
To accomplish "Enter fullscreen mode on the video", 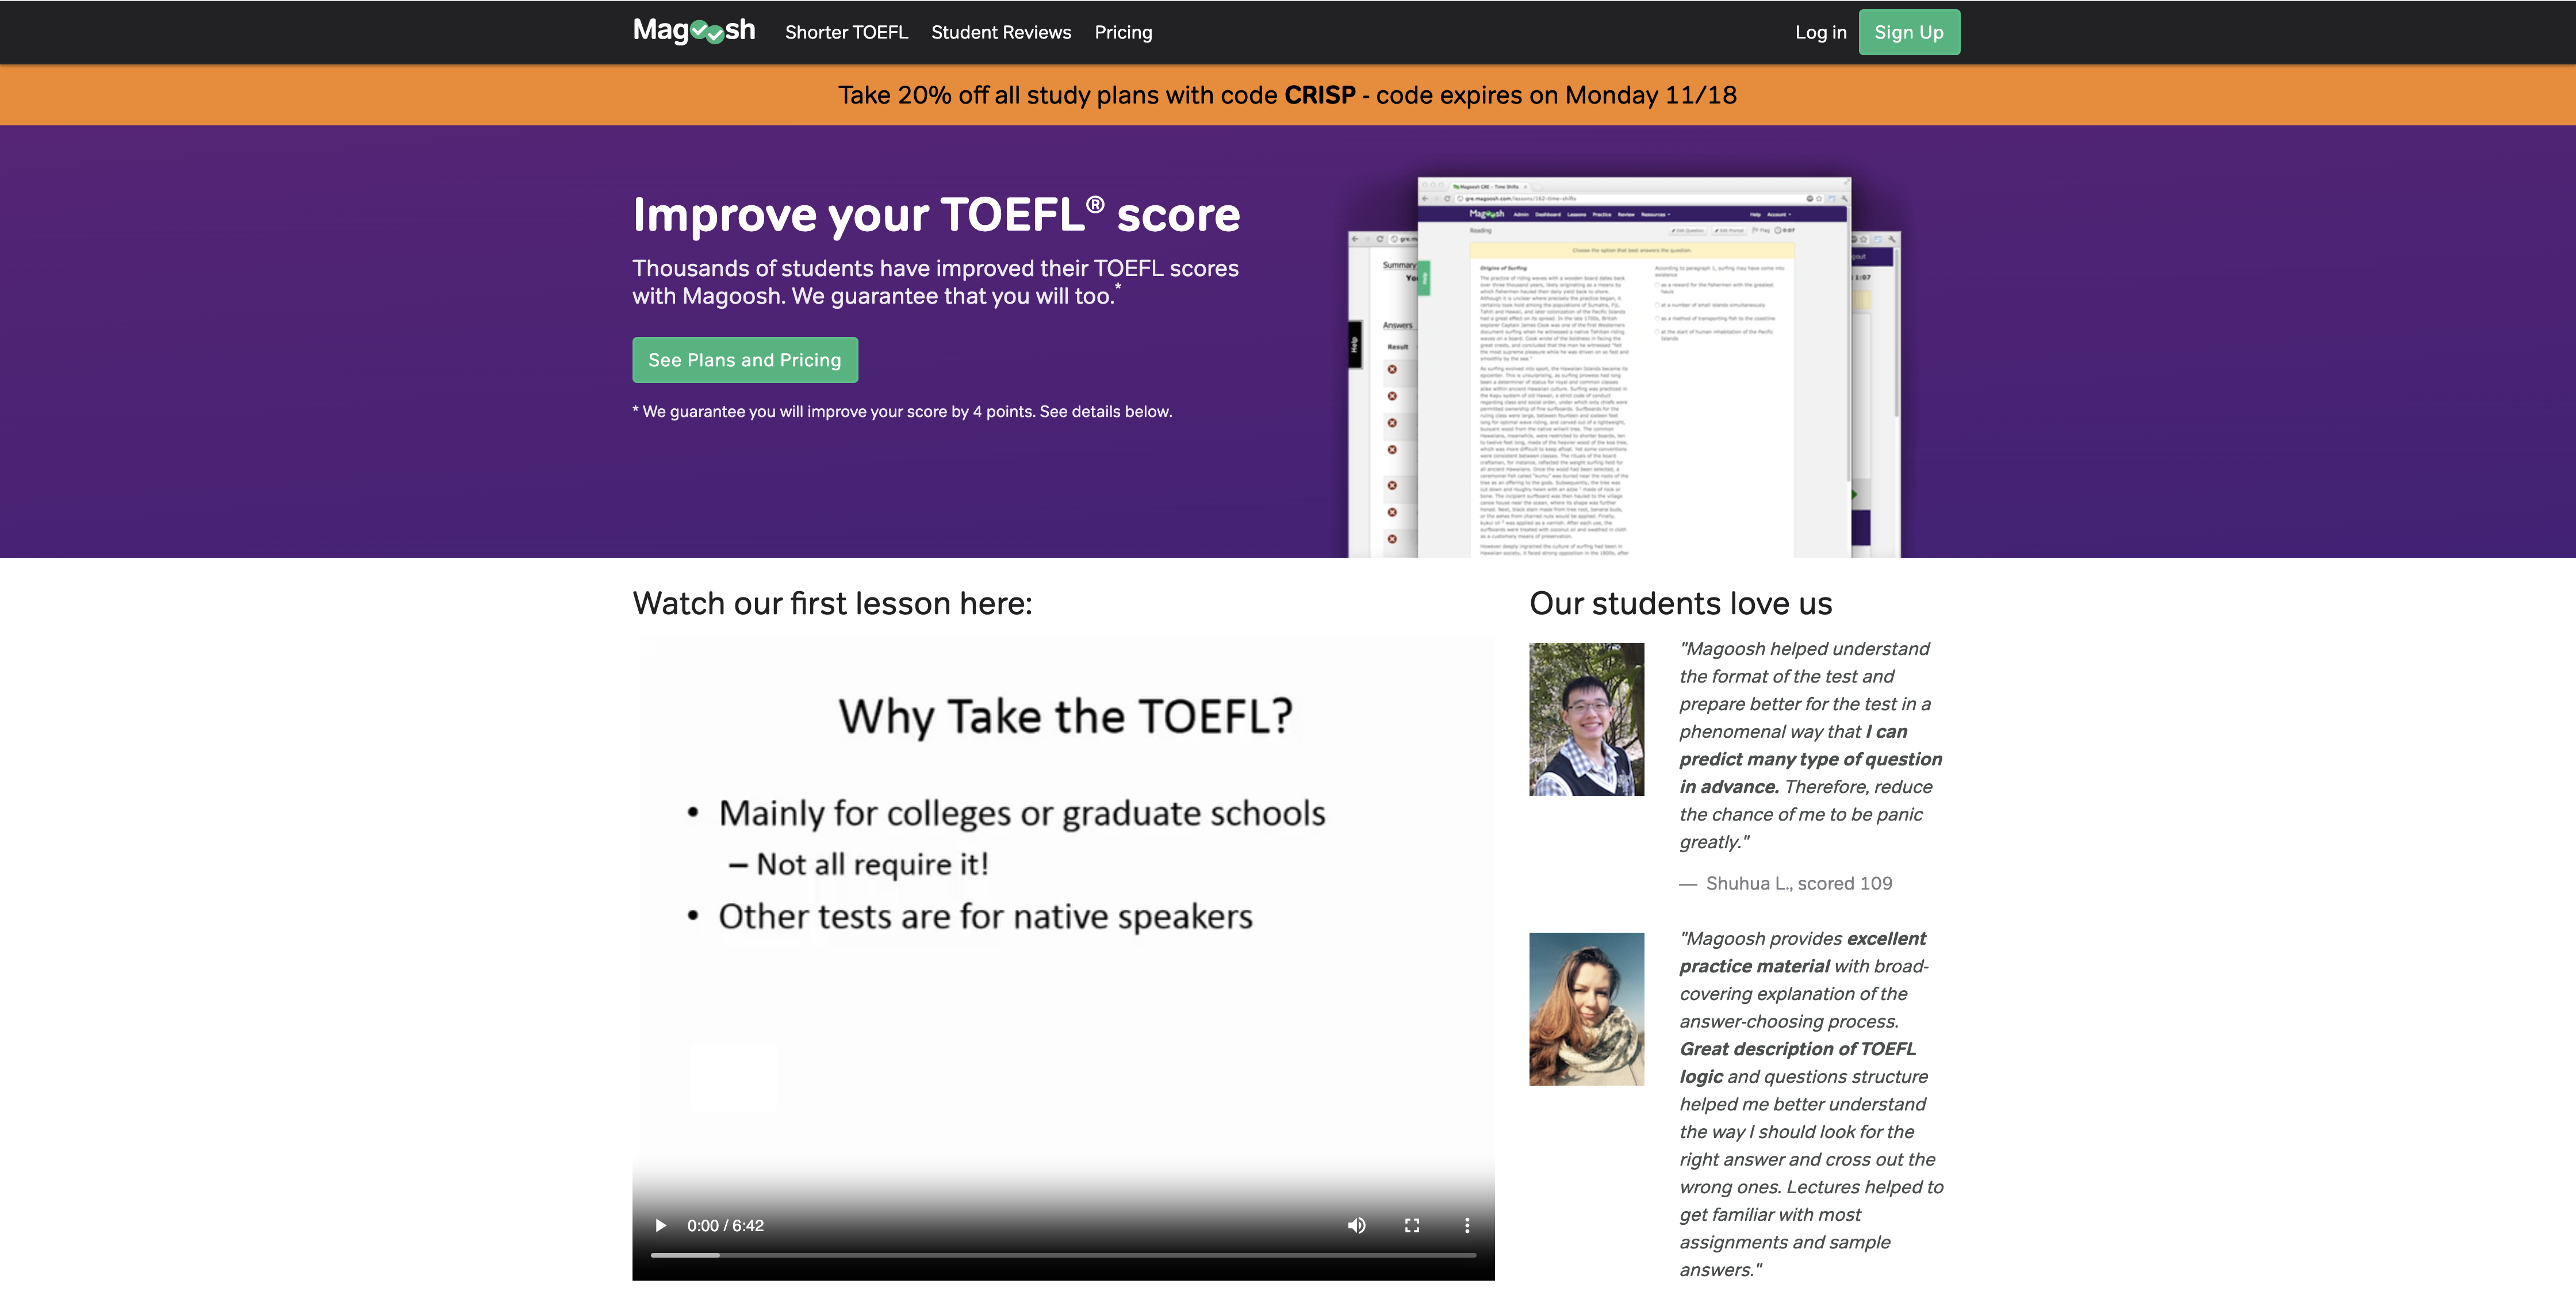I will [x=1412, y=1225].
